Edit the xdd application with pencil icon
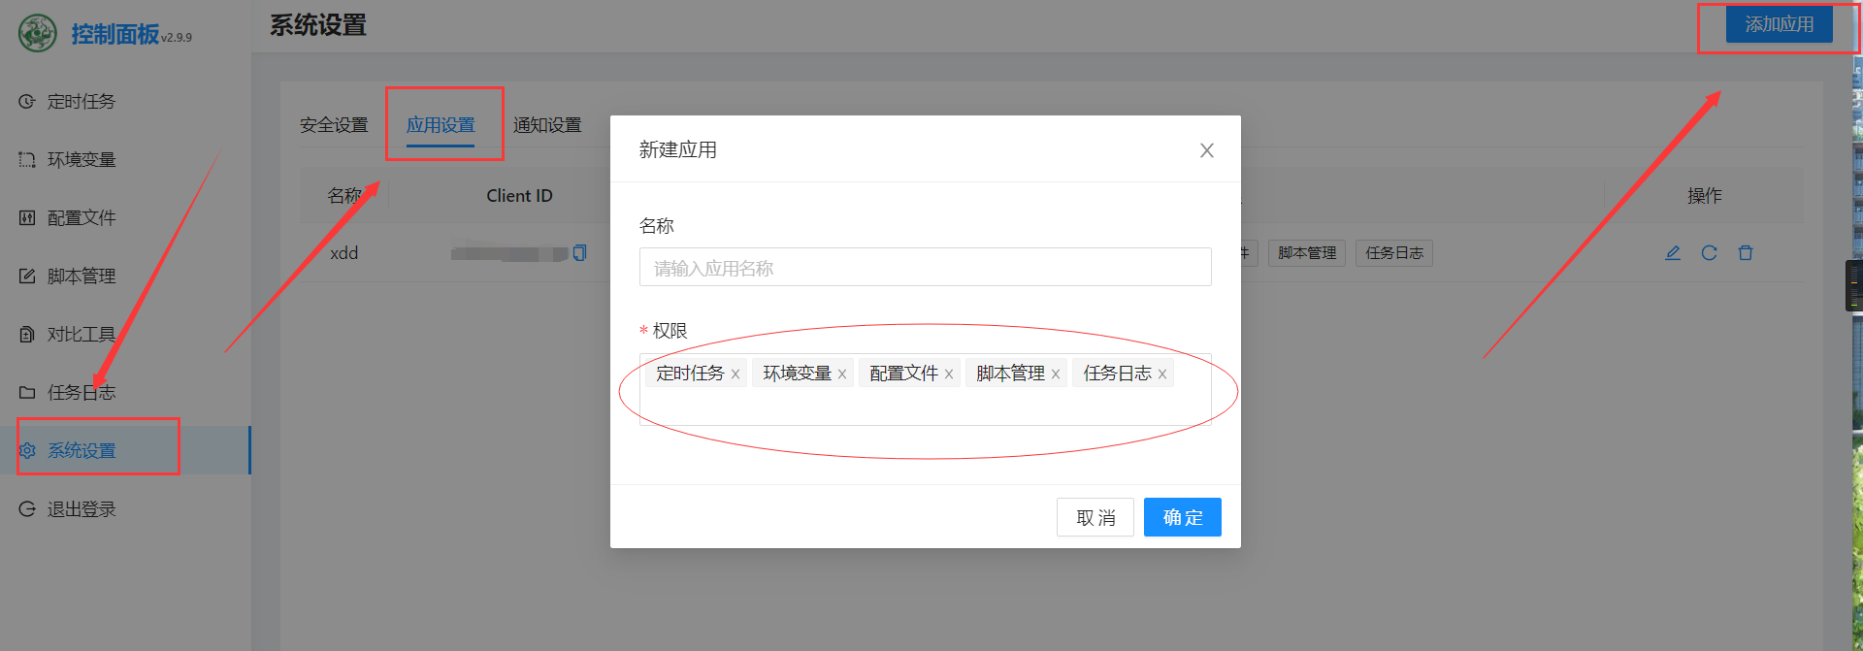Screen dimensions: 1863x651 (1673, 253)
